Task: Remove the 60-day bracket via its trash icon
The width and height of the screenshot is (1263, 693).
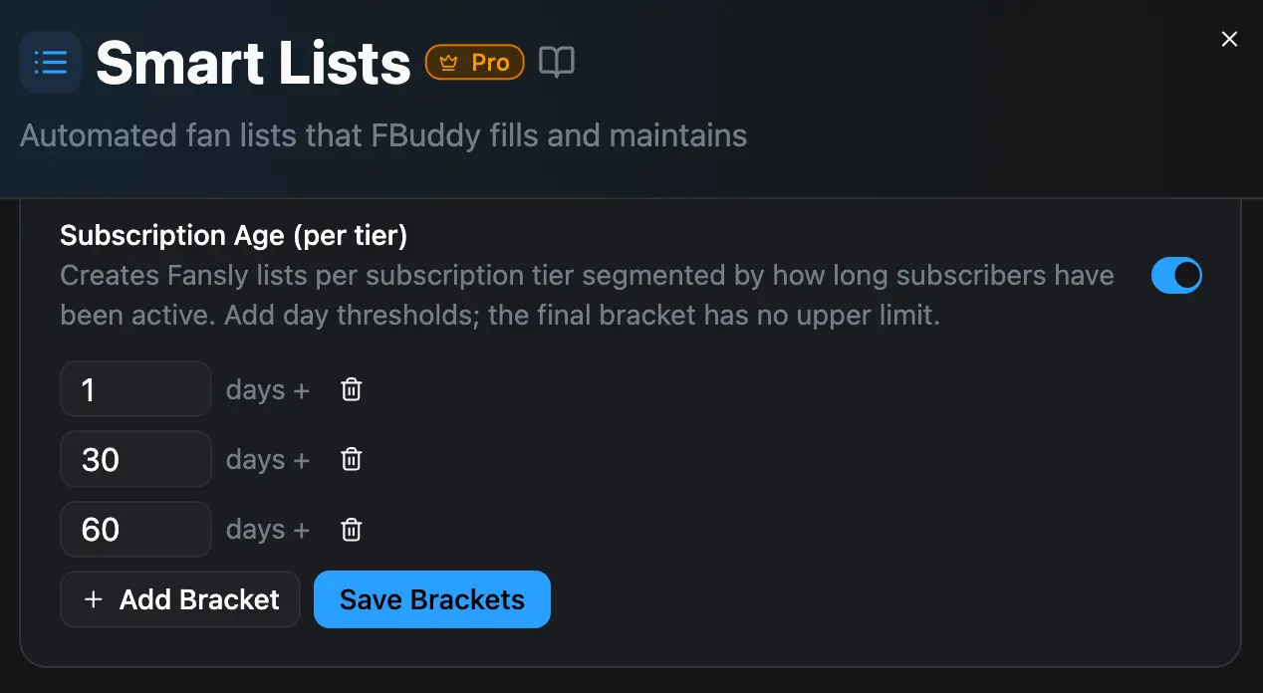Action: 351,529
